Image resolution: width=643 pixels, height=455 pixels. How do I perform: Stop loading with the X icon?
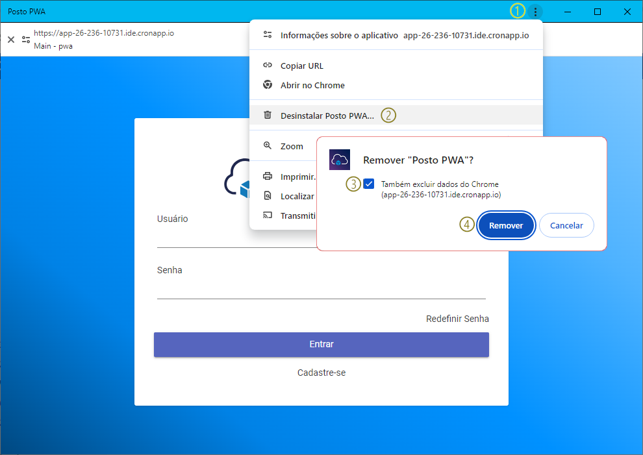11,40
